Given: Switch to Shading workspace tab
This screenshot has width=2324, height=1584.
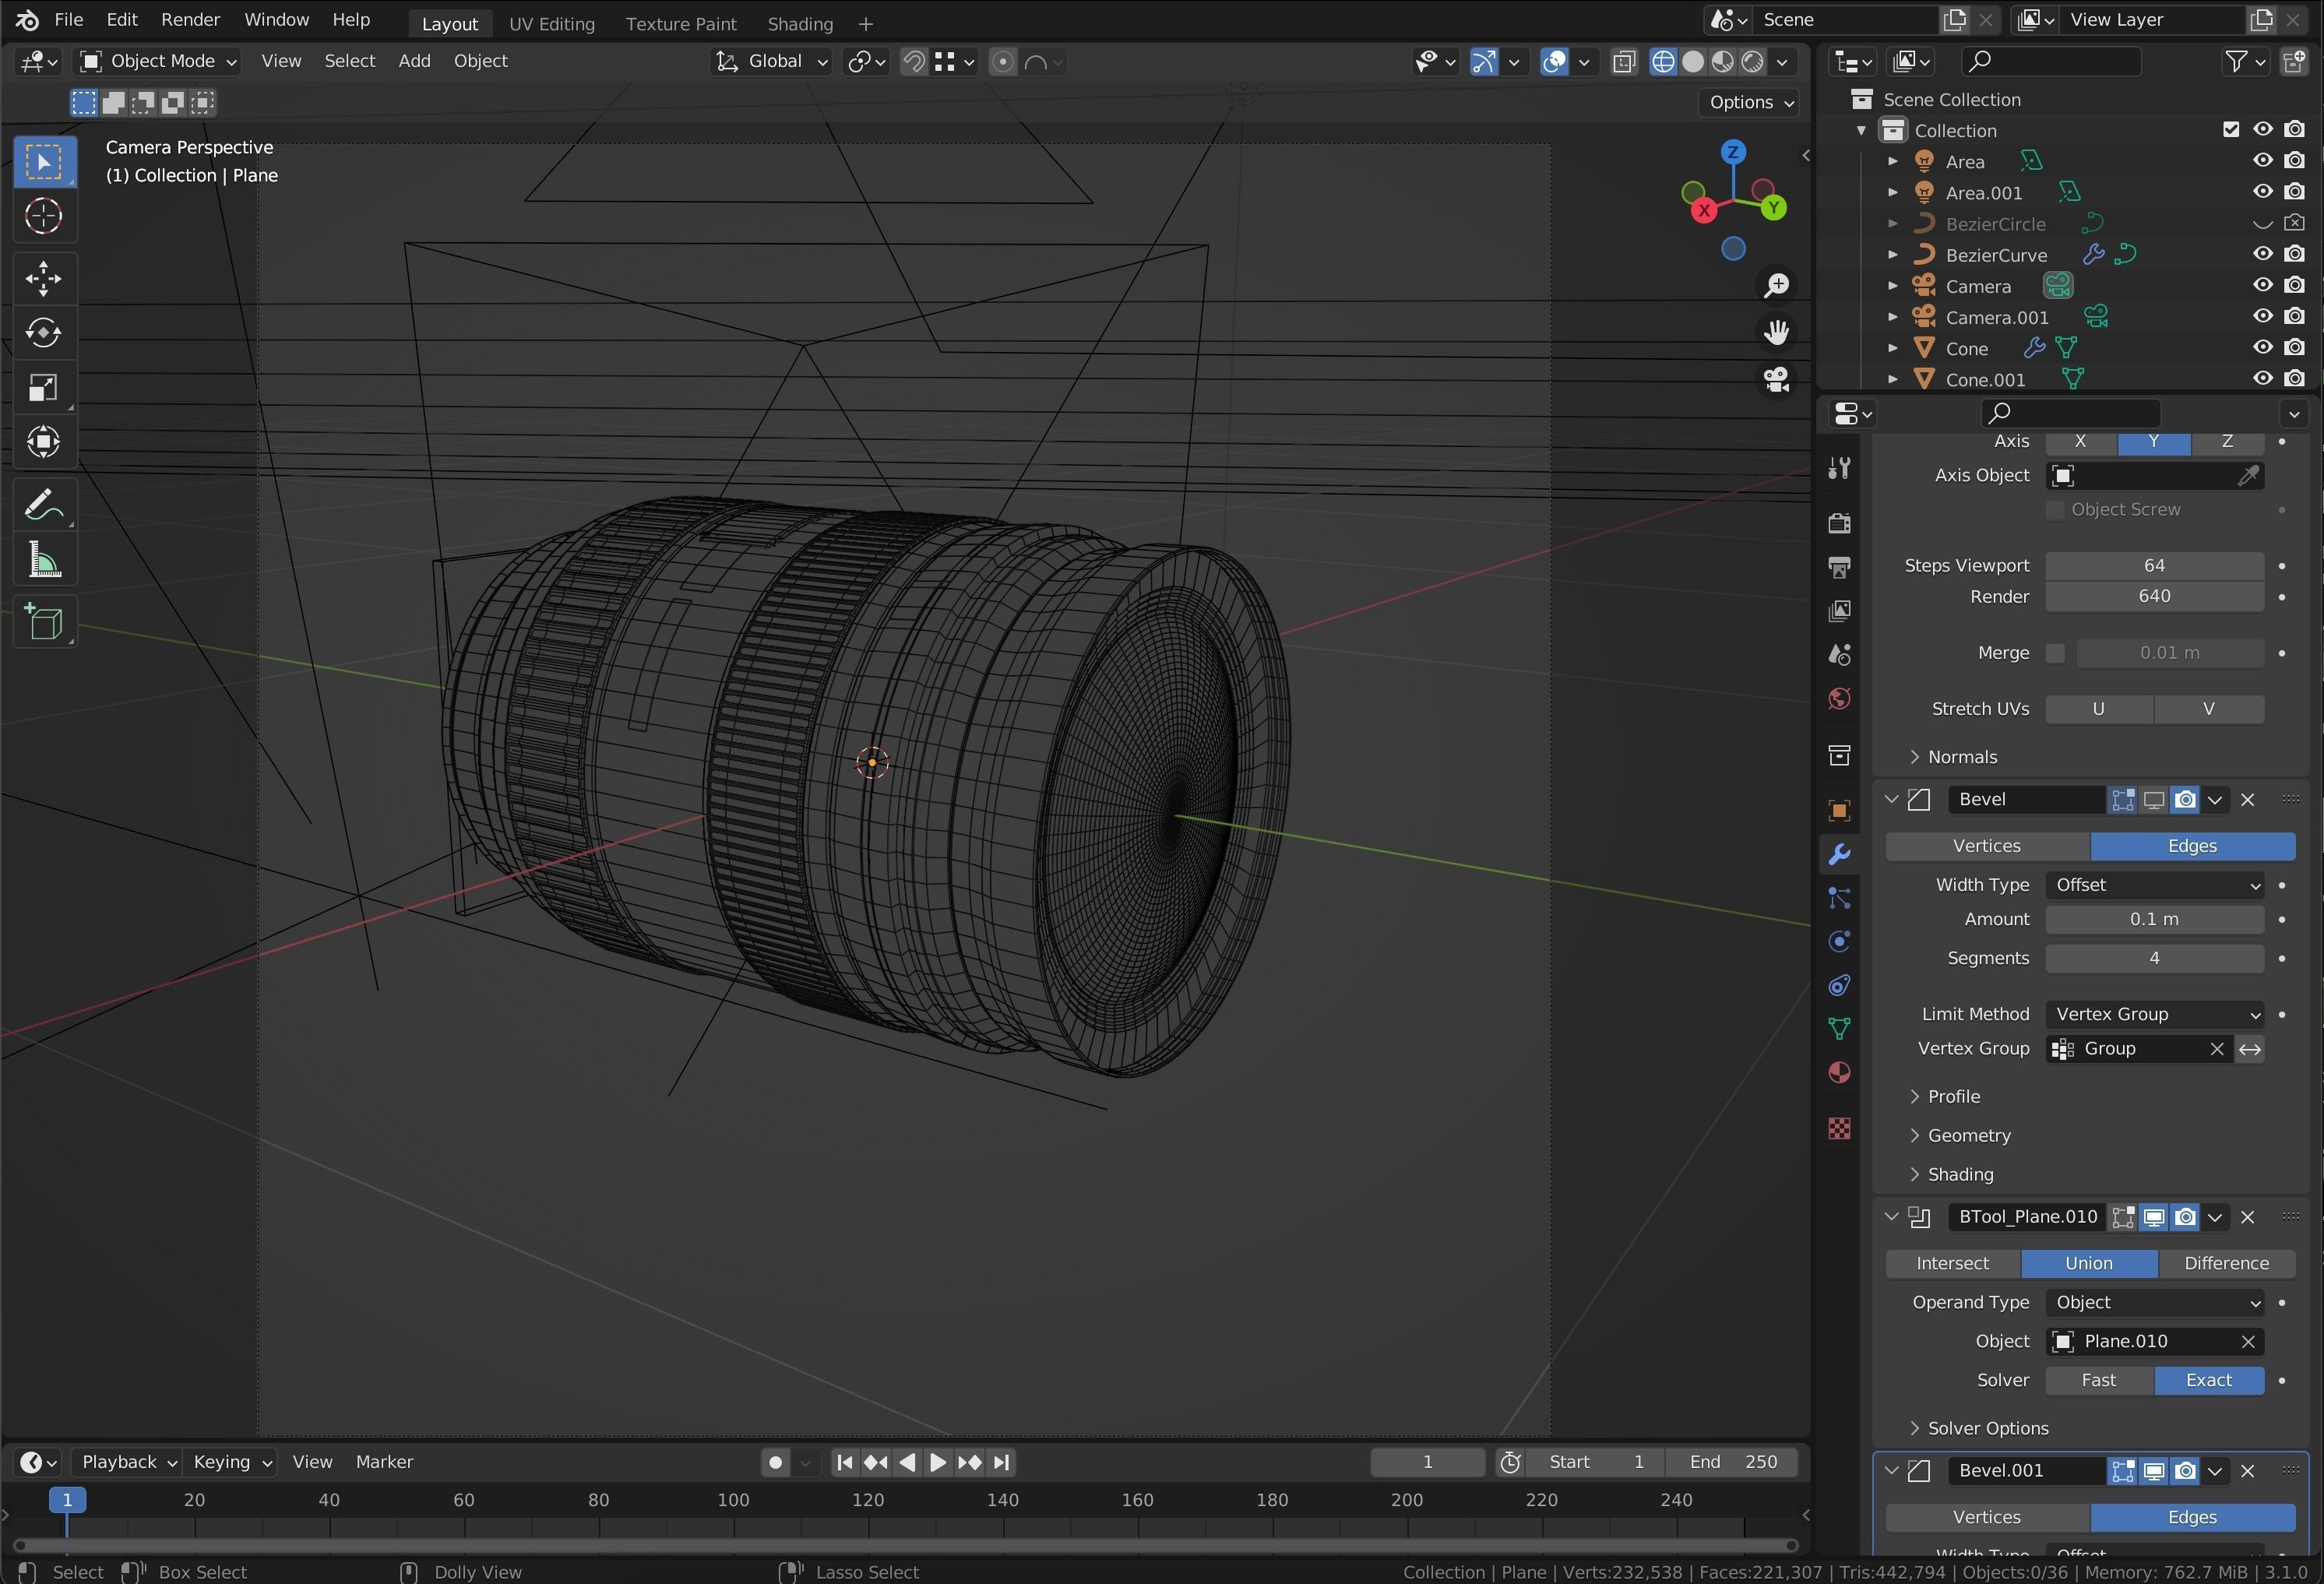Looking at the screenshot, I should [x=799, y=23].
